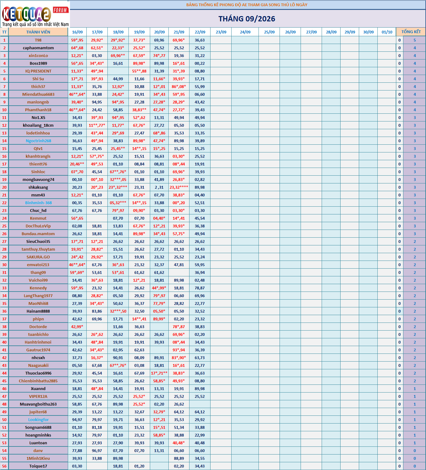Viewport: 426px width, 470px height.
Task: Click the KETQUA2 Forum logo
Action: pyautogui.click(x=35, y=14)
